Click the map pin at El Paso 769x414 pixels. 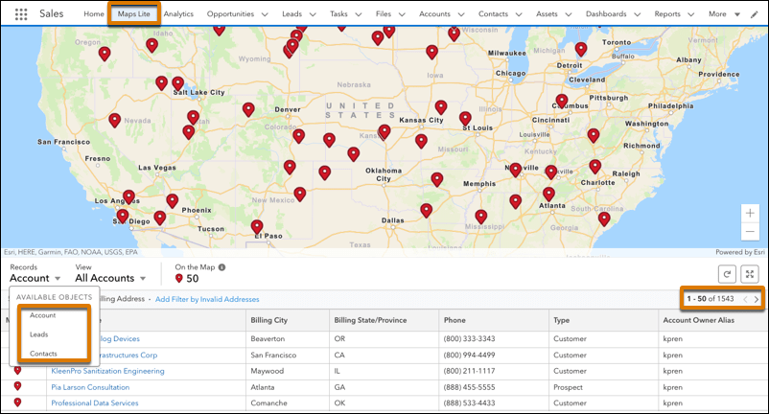(x=257, y=227)
